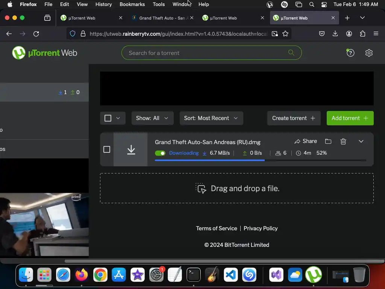Image resolution: width=385 pixels, height=289 pixels.
Task: Open Privacy Policy link
Action: point(261,228)
